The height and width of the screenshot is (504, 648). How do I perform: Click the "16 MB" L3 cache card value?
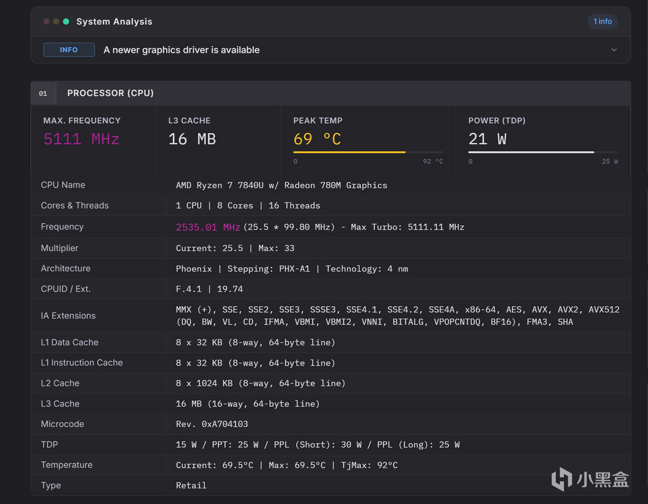[x=192, y=139]
